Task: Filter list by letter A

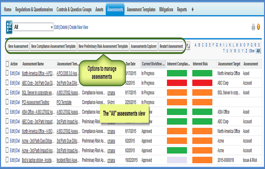Action: [x=195, y=45]
